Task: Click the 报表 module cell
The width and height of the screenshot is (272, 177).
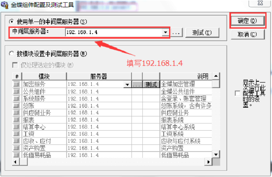Action: [44, 120]
